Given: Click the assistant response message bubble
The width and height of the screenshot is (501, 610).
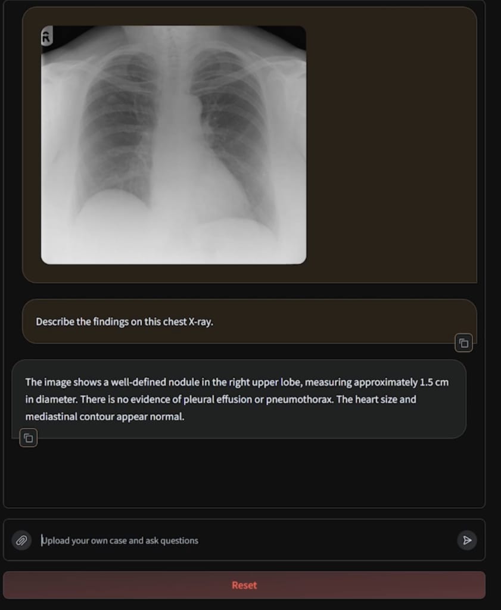Looking at the screenshot, I should (x=239, y=399).
